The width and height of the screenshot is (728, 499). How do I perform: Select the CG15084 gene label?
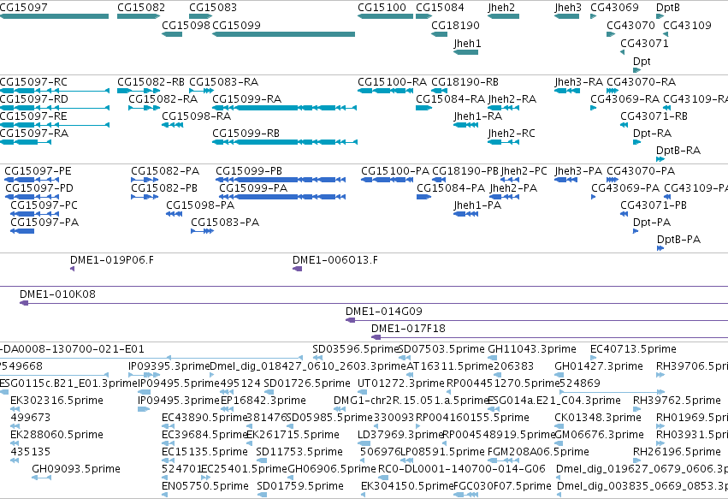(440, 8)
